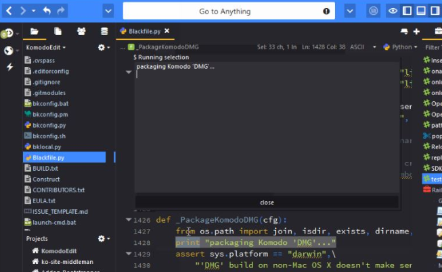Click the undo arrow in toolbar
This screenshot has width=442, height=272.
47,11
